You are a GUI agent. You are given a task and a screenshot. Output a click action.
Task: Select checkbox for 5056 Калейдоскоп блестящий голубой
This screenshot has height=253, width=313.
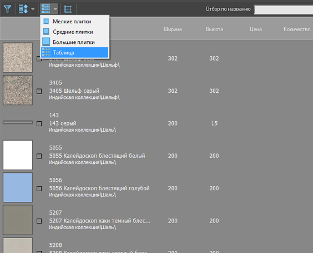click(x=39, y=188)
